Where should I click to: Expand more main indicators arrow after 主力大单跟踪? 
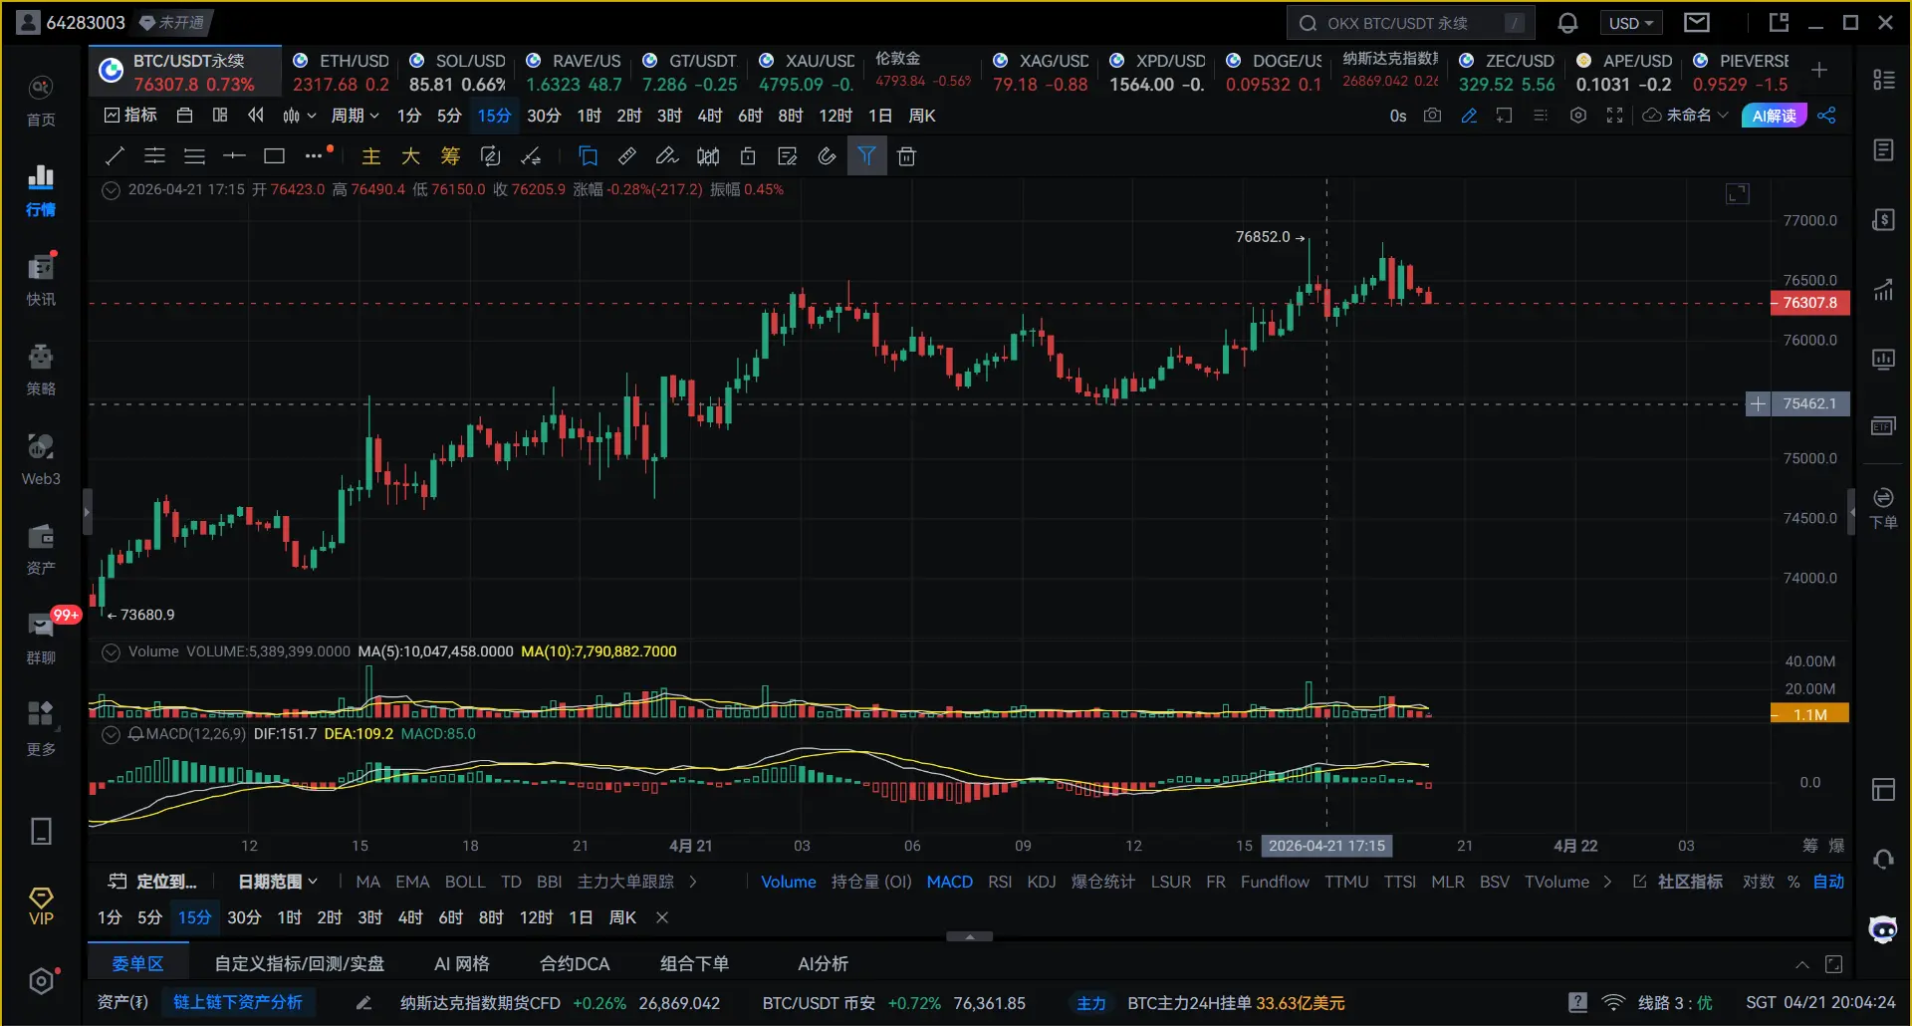[693, 882]
